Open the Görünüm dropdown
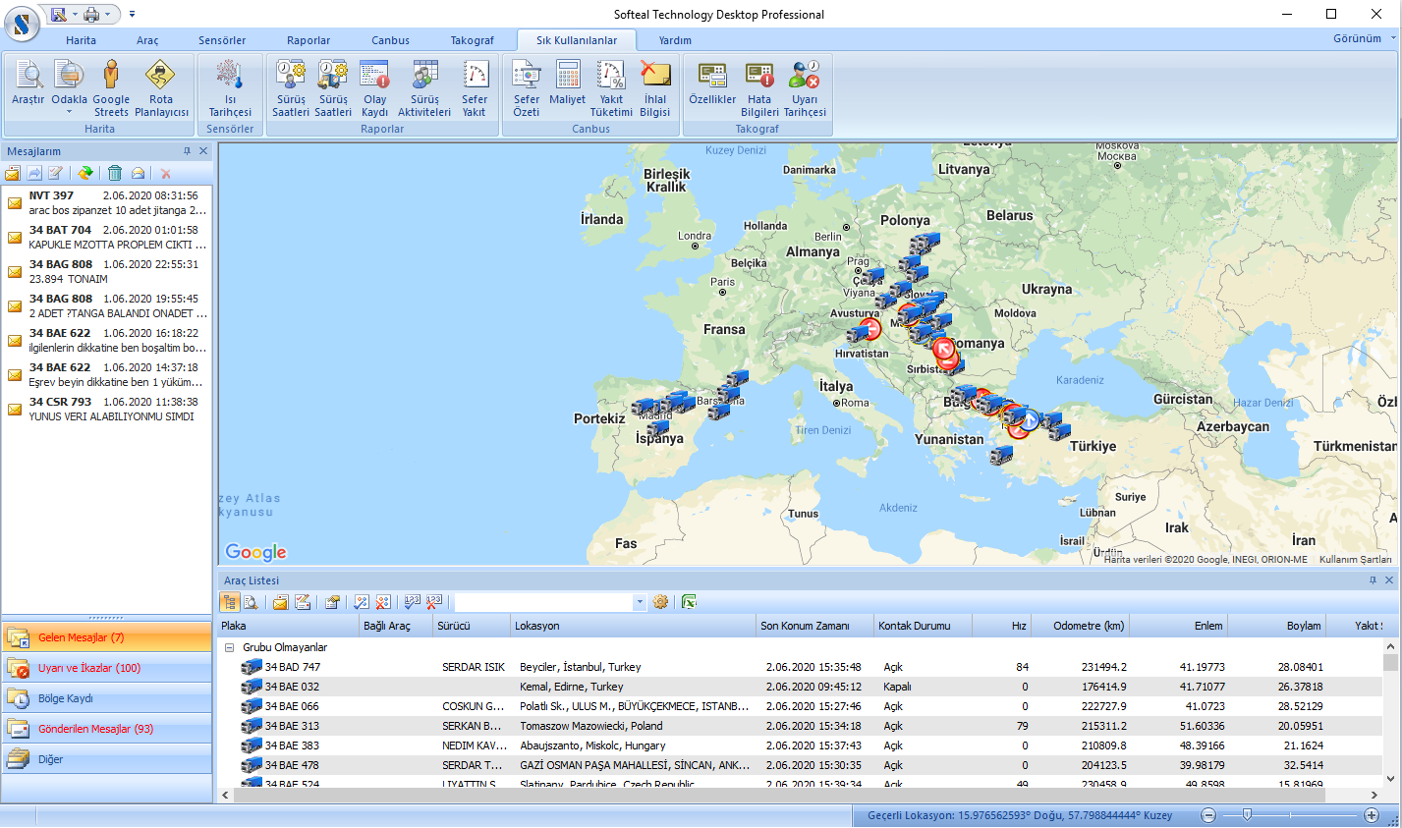The image size is (1402, 828). click(x=1364, y=38)
